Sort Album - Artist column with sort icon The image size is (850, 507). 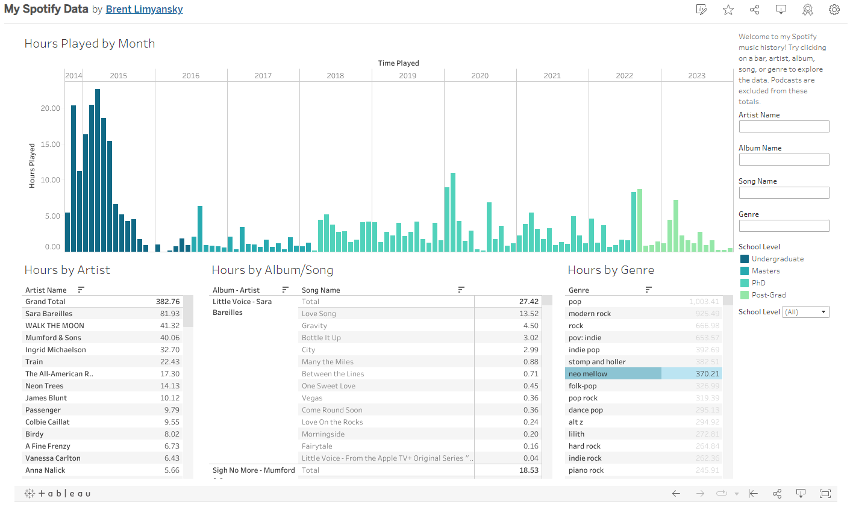(x=286, y=290)
